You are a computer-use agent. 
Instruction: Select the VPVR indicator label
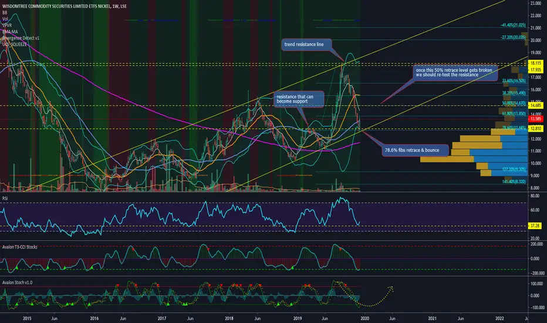pyautogui.click(x=7, y=25)
